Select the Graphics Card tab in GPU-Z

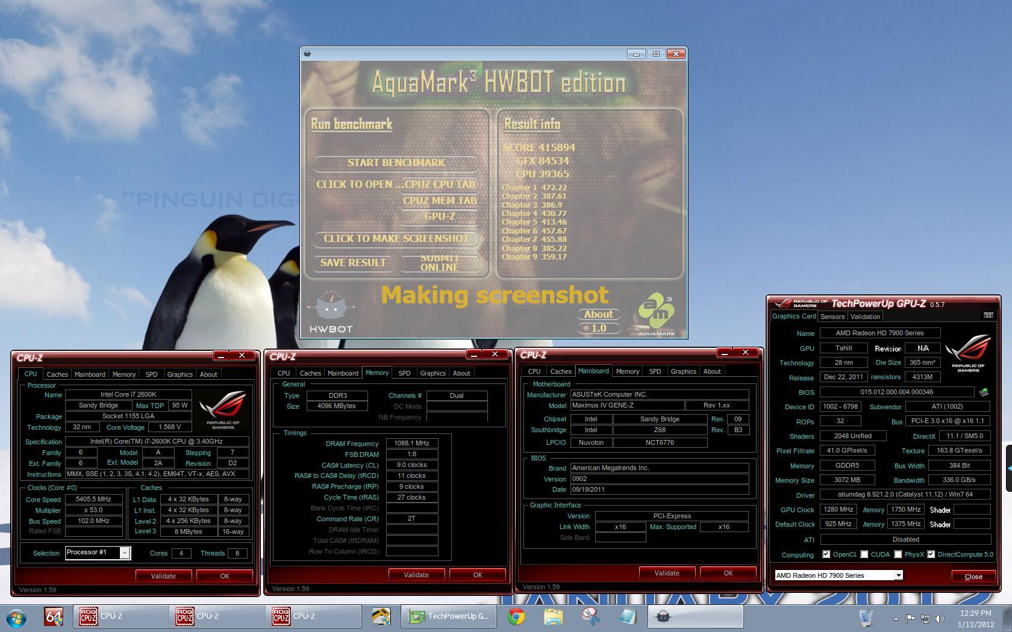click(794, 316)
